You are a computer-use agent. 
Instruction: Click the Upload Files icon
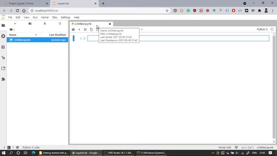click(45, 23)
